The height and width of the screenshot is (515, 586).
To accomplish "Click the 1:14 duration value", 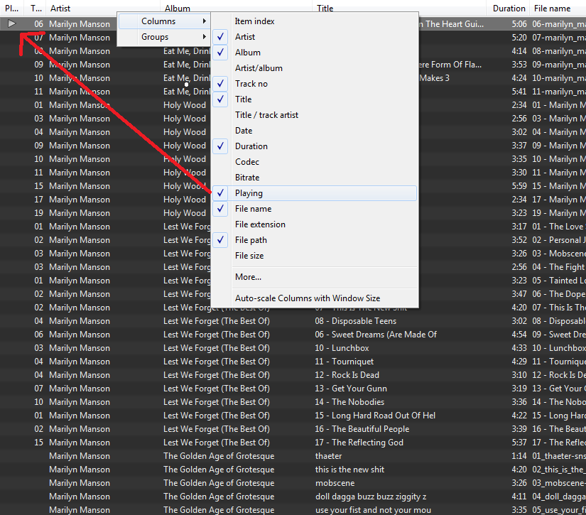I will point(519,456).
